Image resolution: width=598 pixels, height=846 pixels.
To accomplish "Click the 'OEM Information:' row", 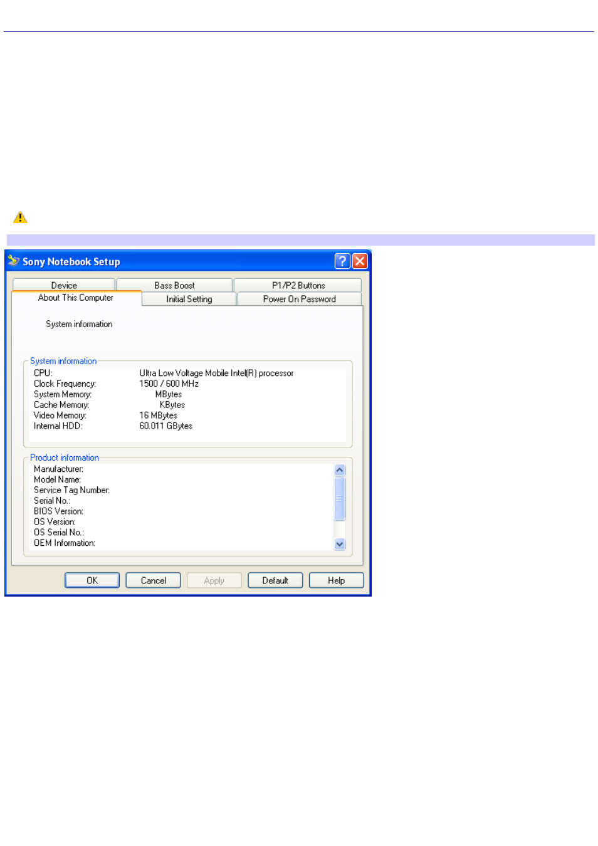I will [65, 543].
